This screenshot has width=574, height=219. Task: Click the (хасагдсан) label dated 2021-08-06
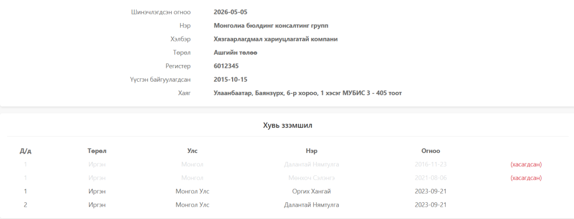pyautogui.click(x=526, y=178)
